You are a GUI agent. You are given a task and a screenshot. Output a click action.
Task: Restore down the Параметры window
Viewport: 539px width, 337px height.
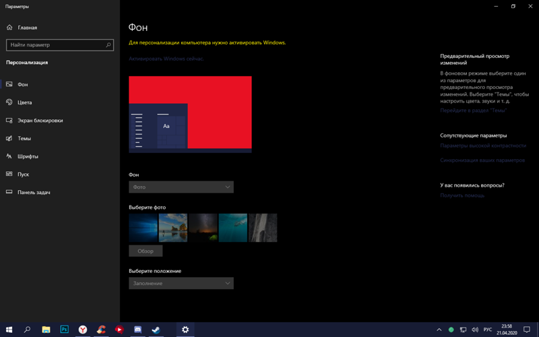click(513, 6)
